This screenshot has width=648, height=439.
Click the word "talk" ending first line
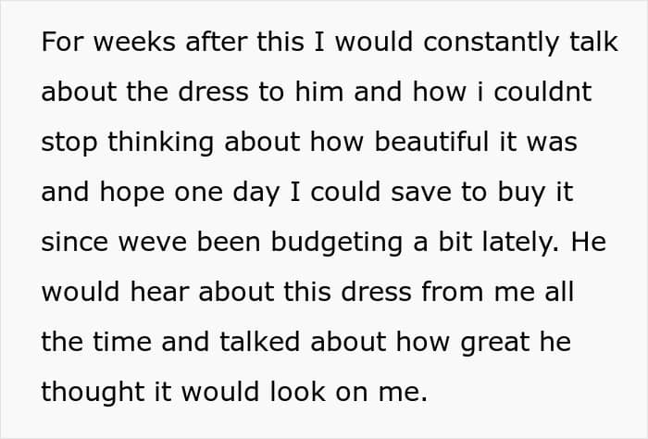(594, 42)
